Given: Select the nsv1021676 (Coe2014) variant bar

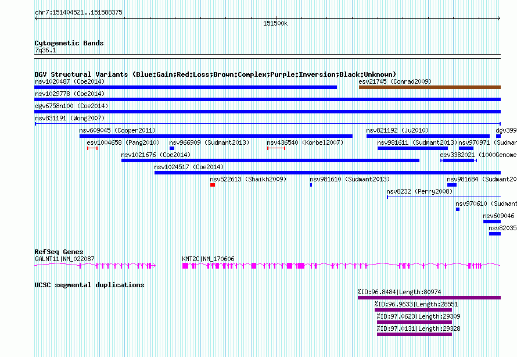Looking at the screenshot, I should click(270, 160).
